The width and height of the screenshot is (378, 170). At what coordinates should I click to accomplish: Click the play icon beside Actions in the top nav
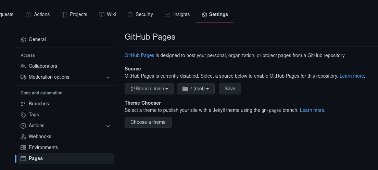click(28, 15)
